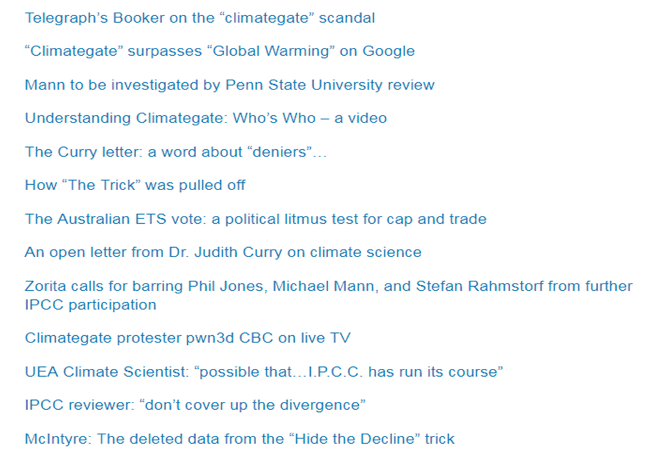Image resolution: width=654 pixels, height=463 pixels.
Task: Open Telegraph's Booker on climategate scandal link
Action: click(199, 18)
